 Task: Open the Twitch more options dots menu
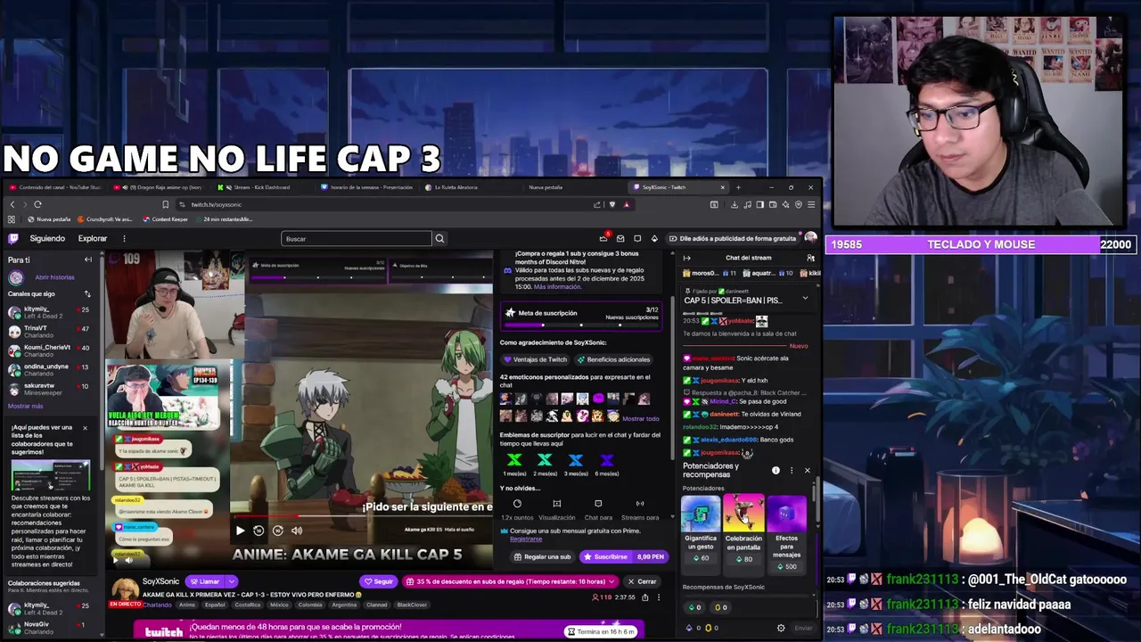(x=124, y=239)
